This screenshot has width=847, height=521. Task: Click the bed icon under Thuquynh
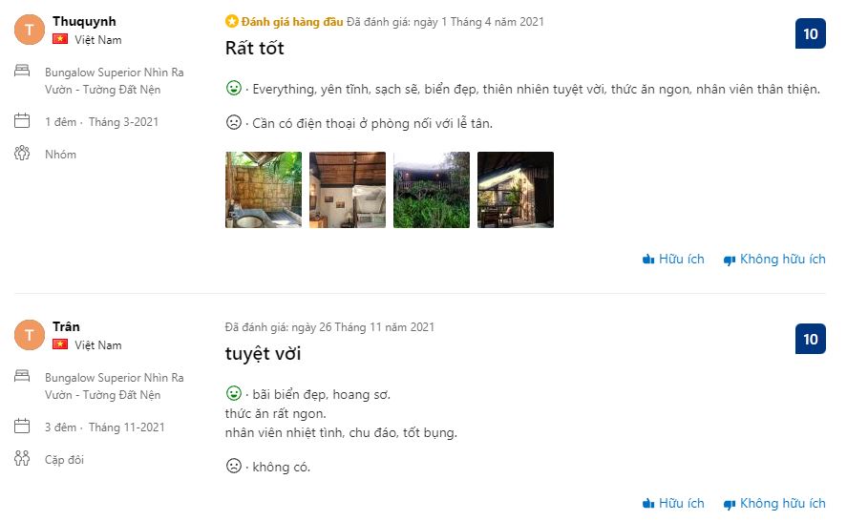coord(23,72)
